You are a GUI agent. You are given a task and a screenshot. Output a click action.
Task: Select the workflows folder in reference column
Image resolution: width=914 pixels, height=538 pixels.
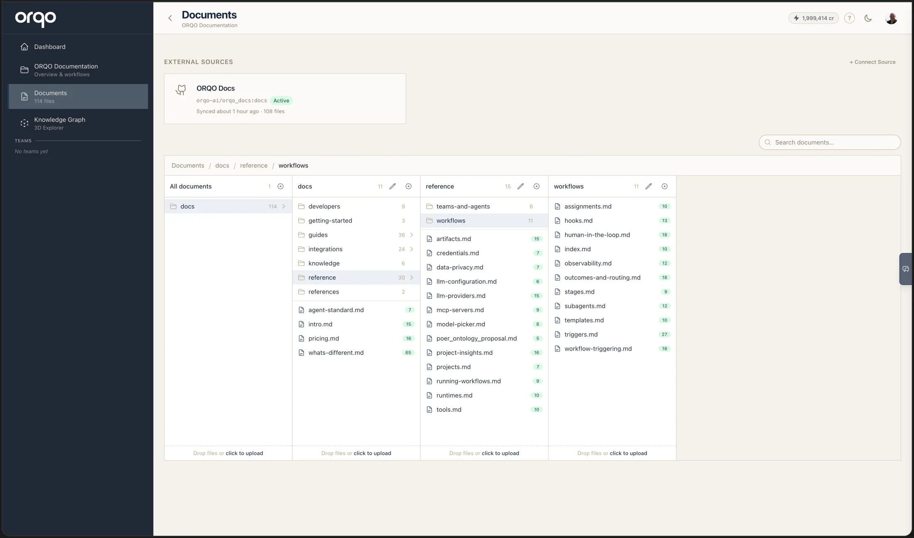pos(484,221)
